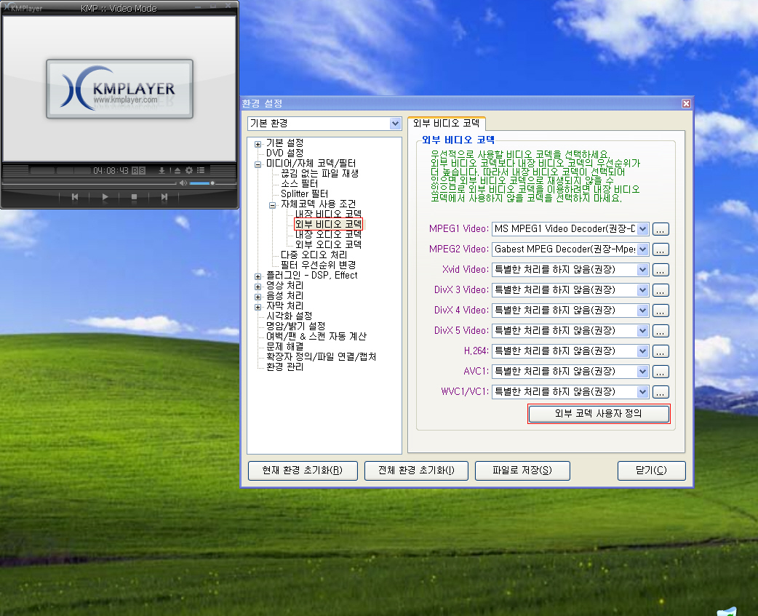Click the eject icon to open a file
Viewport: 758px width, 616px height.
point(177,171)
